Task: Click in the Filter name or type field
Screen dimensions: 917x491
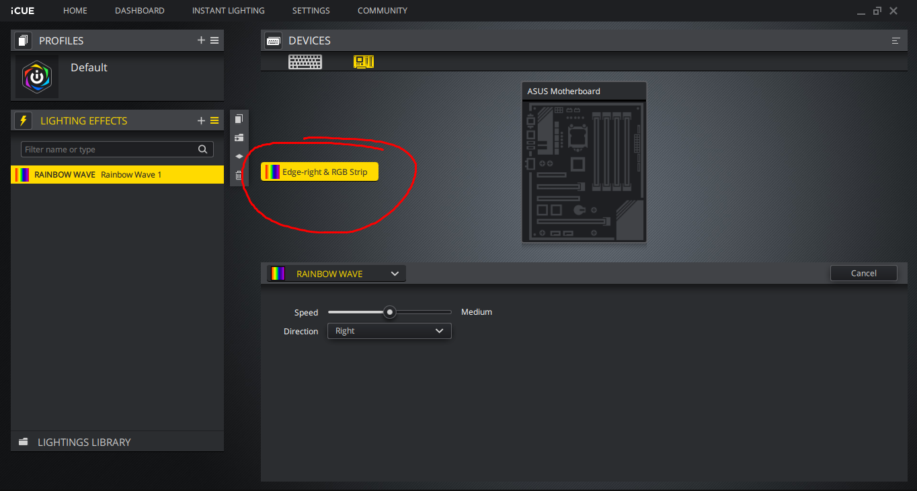Action: coord(117,149)
